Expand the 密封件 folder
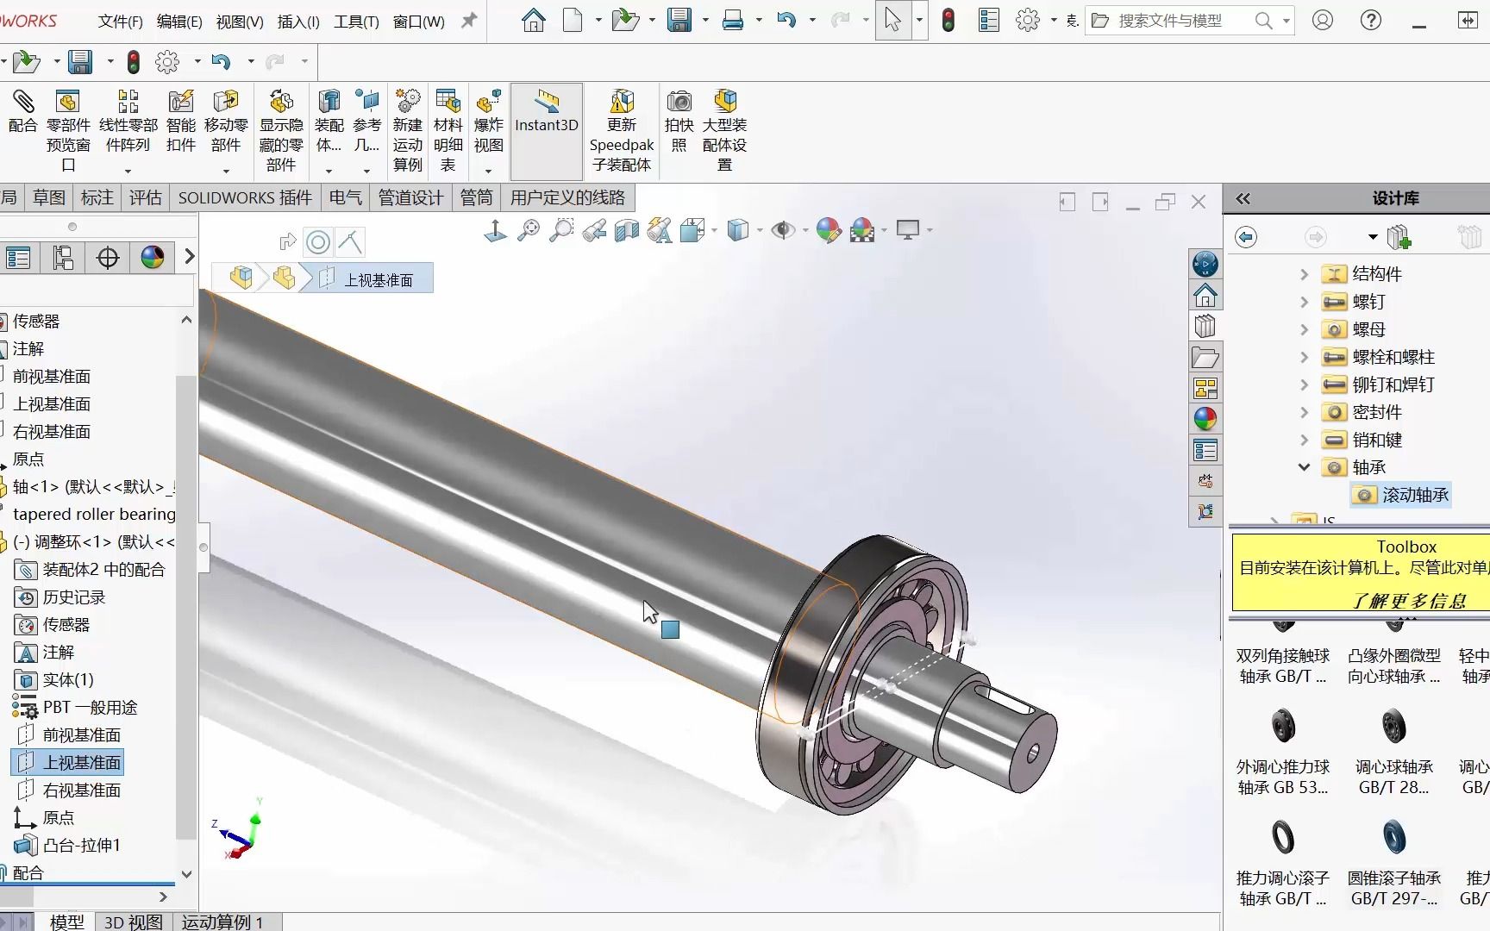This screenshot has height=931, width=1490. point(1305,413)
